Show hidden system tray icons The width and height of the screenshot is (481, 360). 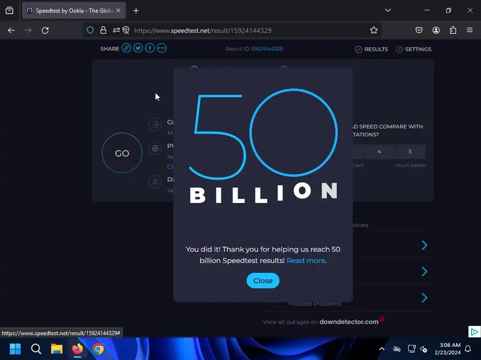pyautogui.click(x=382, y=349)
